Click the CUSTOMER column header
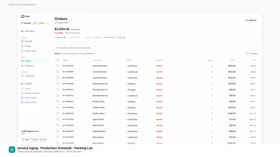The height and width of the screenshot is (157, 280). point(97,60)
